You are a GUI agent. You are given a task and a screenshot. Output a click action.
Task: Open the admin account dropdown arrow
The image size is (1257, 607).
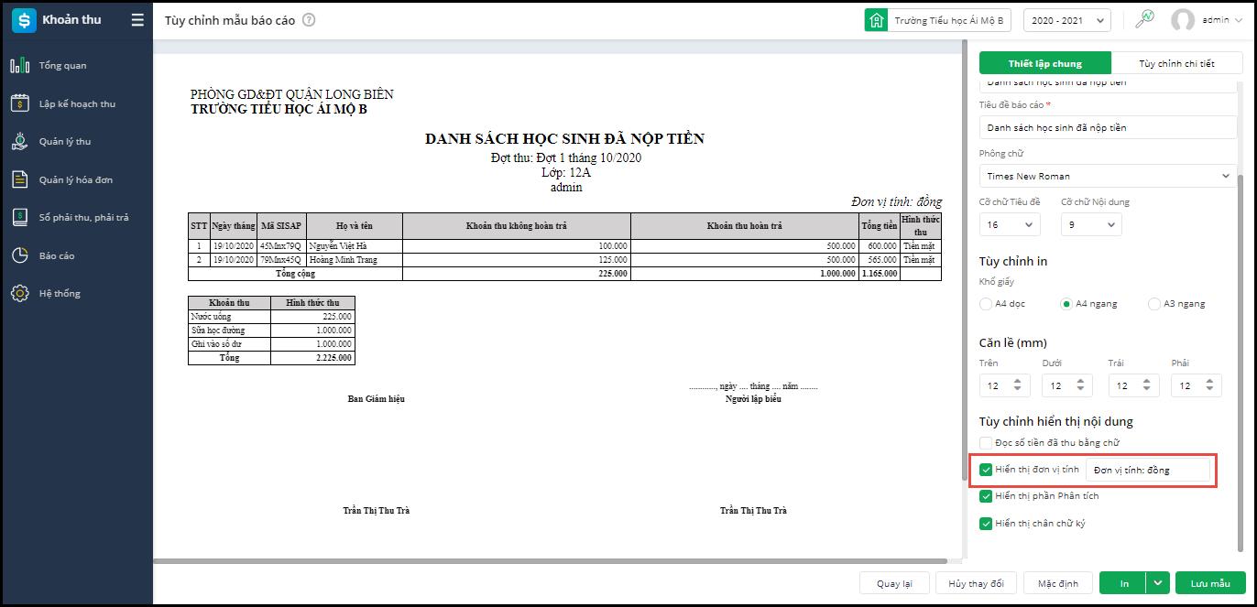tap(1238, 20)
